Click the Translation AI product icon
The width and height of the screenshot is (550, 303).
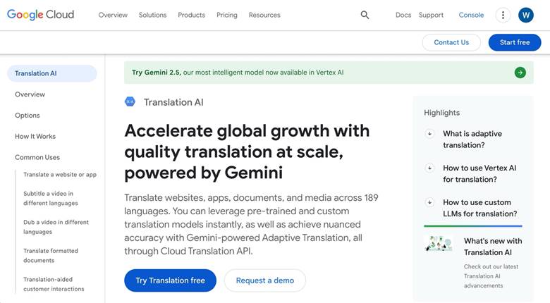click(130, 101)
